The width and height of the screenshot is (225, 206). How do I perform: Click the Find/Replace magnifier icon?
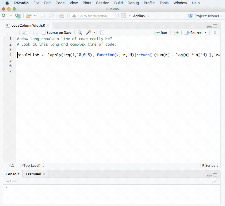[80, 33]
